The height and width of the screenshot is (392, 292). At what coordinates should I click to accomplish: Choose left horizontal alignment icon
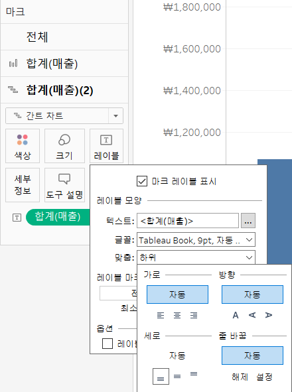coord(161,316)
